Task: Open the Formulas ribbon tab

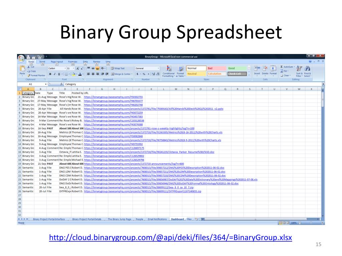Action: [72, 62]
